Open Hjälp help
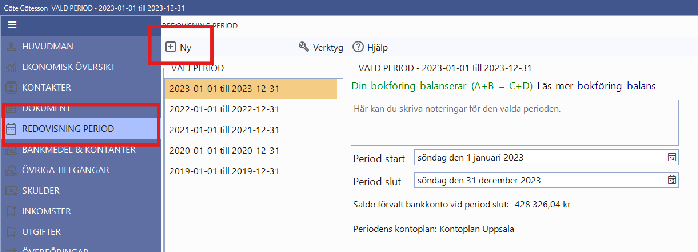698x252 pixels. [x=370, y=47]
